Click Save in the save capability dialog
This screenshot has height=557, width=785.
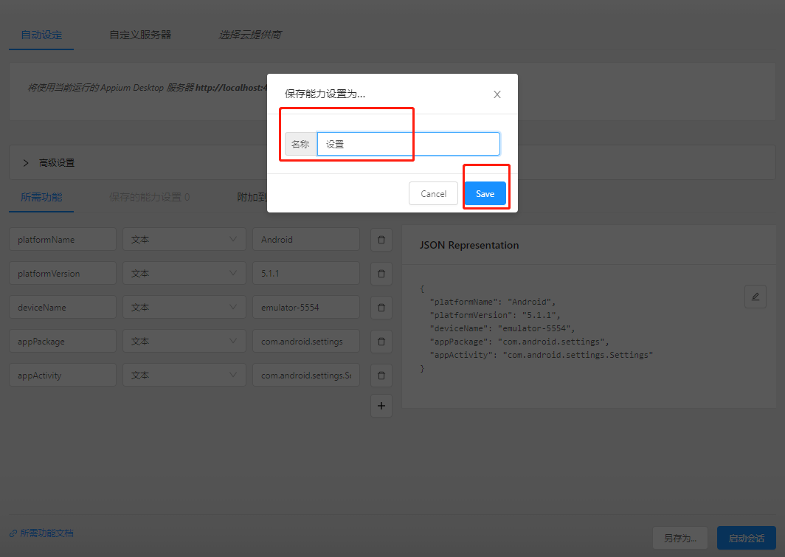485,194
